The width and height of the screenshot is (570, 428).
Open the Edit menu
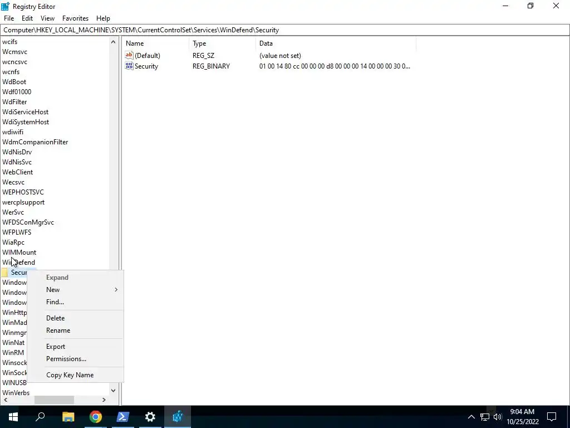pyautogui.click(x=27, y=18)
